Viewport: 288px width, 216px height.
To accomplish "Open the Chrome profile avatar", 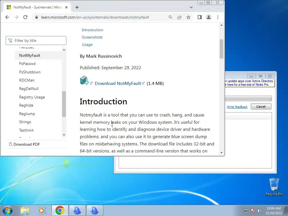I will click(209, 17).
